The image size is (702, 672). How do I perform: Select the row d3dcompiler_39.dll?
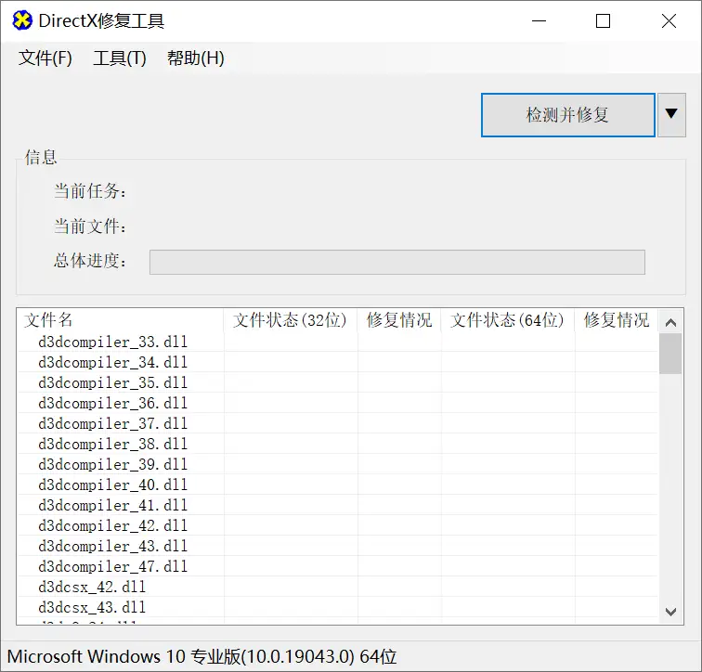tap(338, 464)
